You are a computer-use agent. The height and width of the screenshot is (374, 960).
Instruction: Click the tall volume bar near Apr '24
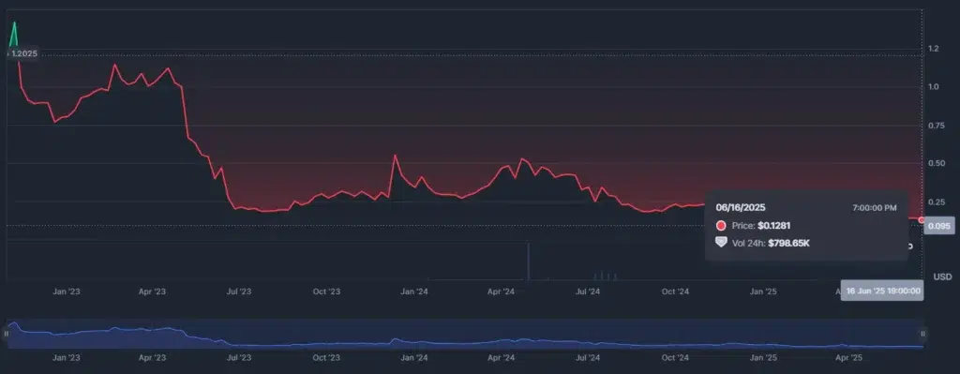coord(529,262)
